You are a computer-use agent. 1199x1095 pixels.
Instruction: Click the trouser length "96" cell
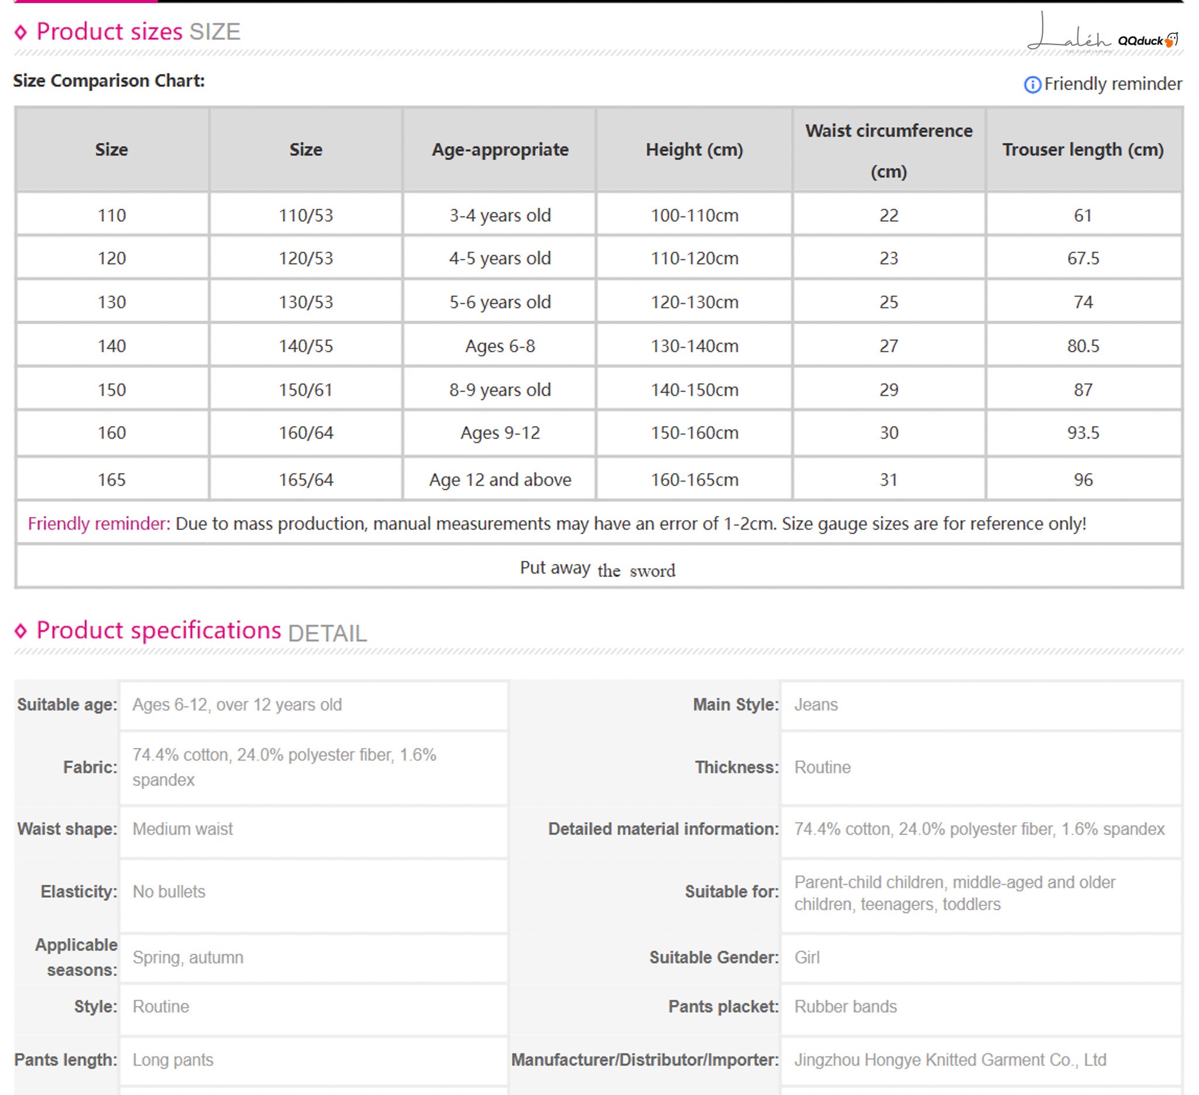pos(1082,479)
